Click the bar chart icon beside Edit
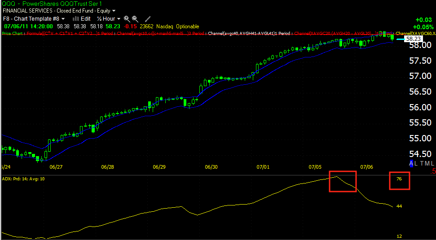 point(75,18)
